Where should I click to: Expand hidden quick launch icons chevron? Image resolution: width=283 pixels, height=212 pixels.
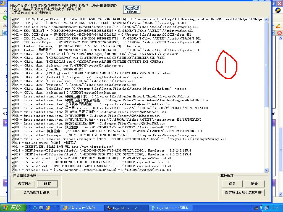click(x=54, y=206)
